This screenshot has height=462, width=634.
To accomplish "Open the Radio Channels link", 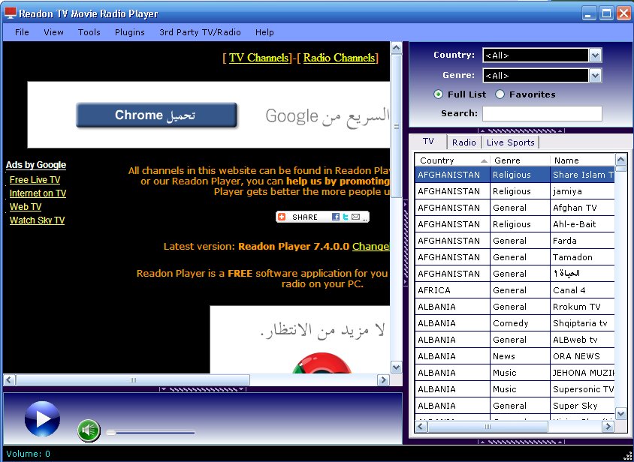I will (340, 58).
